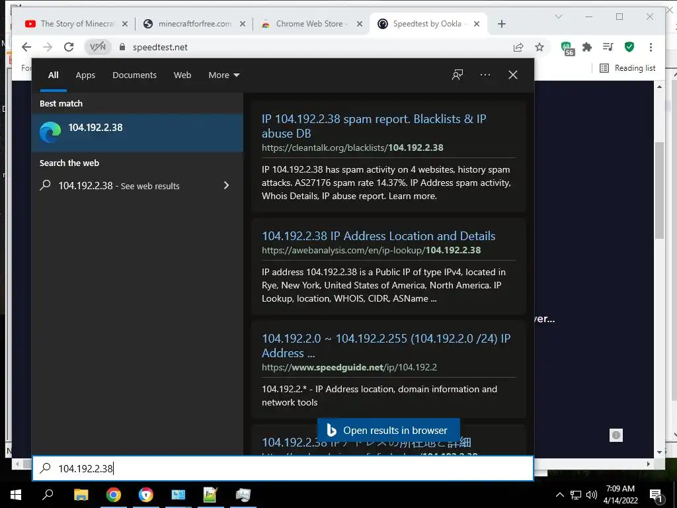Click the awebanalysis.com ip-lookup URL
677x508 pixels.
372,250
